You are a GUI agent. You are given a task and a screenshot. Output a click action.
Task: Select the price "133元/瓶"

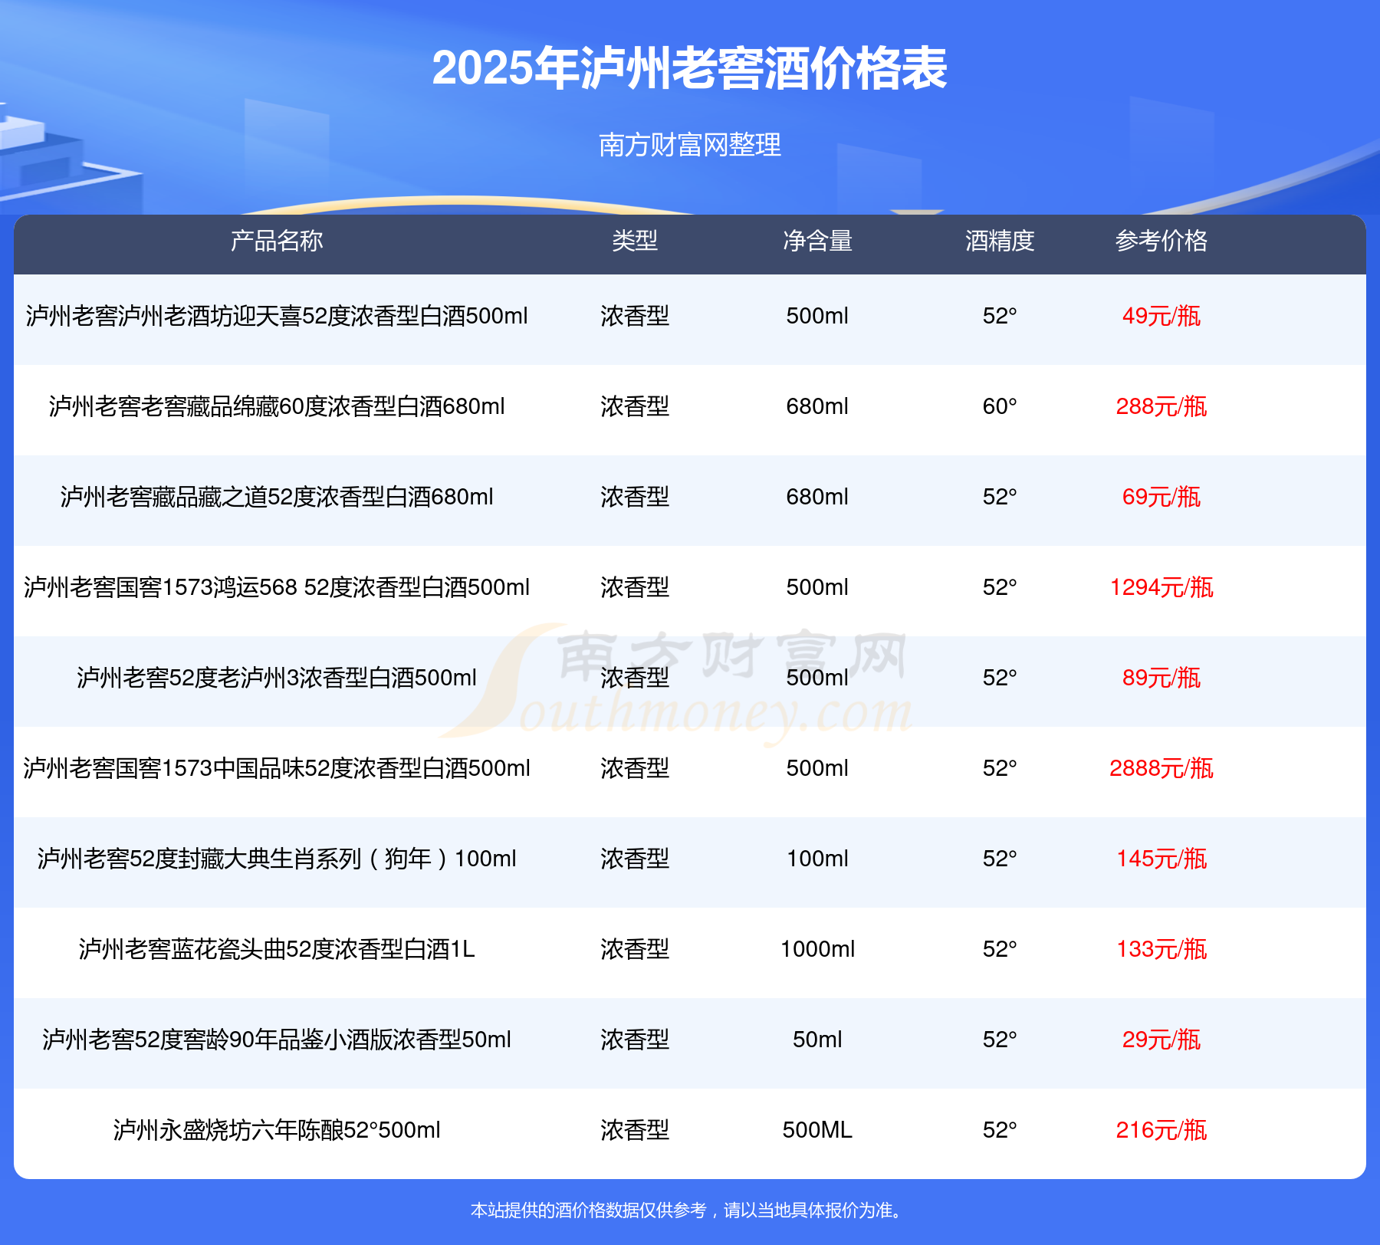pyautogui.click(x=1161, y=949)
